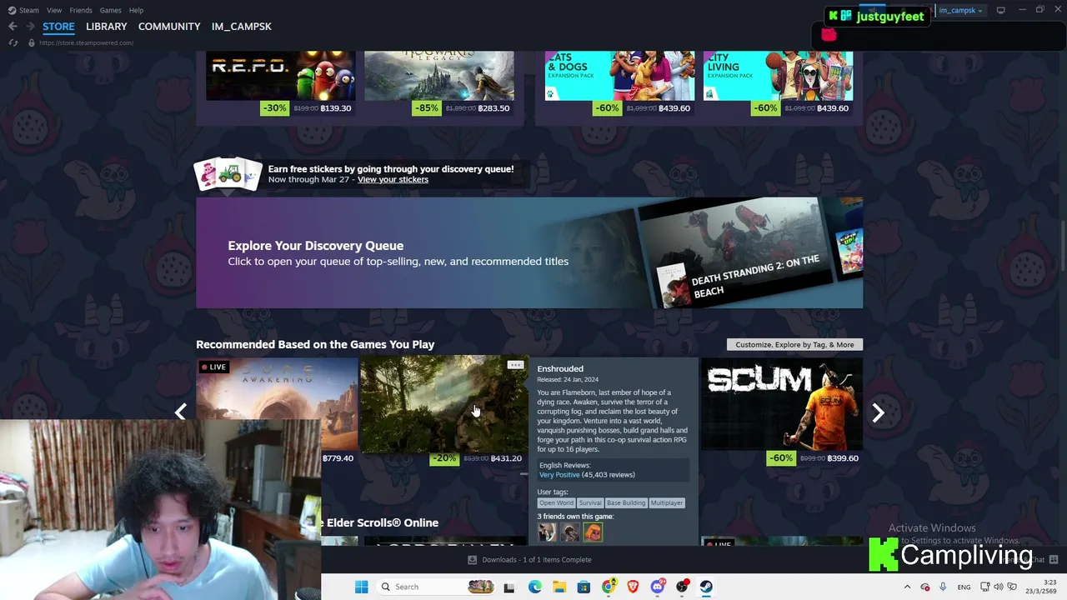Viewport: 1067px width, 600px height.
Task: Select the Open World user tag
Action: point(556,502)
